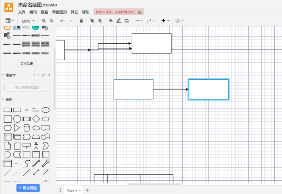Image resolution: width=282 pixels, height=194 pixels.
Task: Select the Text shape in 通用 palette
Action: pos(27,110)
